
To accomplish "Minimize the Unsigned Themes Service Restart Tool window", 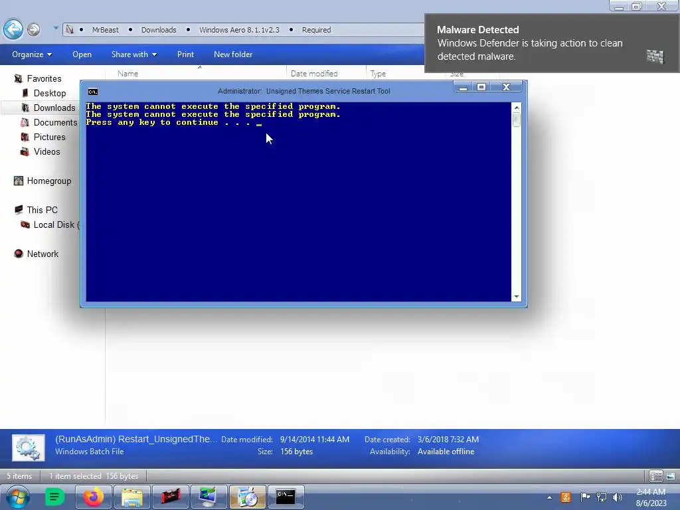I will (x=463, y=87).
